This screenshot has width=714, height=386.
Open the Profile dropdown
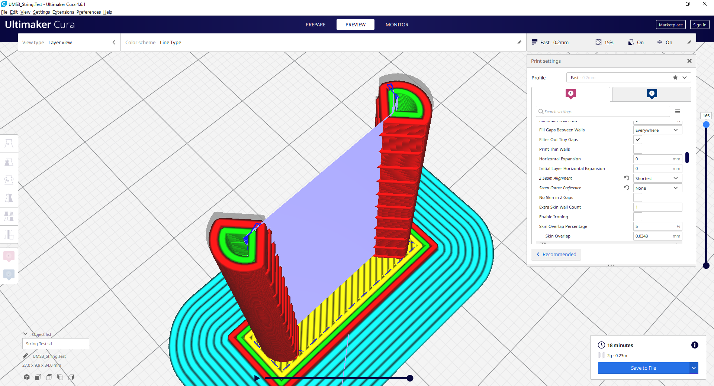[628, 78]
